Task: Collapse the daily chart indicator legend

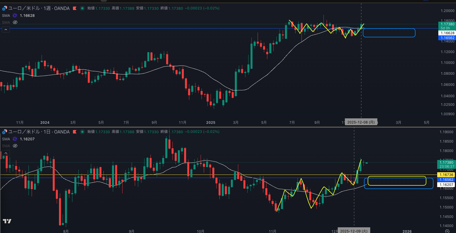Action: (x=6, y=153)
